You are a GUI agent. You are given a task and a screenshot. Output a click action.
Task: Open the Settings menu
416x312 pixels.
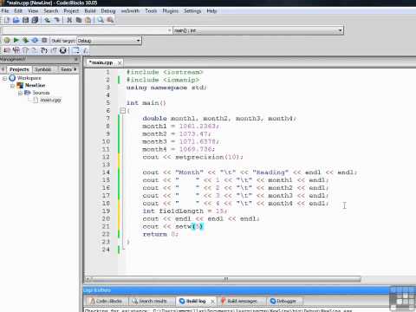point(192,11)
